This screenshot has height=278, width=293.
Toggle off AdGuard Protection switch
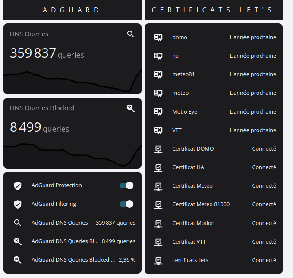[x=126, y=185]
